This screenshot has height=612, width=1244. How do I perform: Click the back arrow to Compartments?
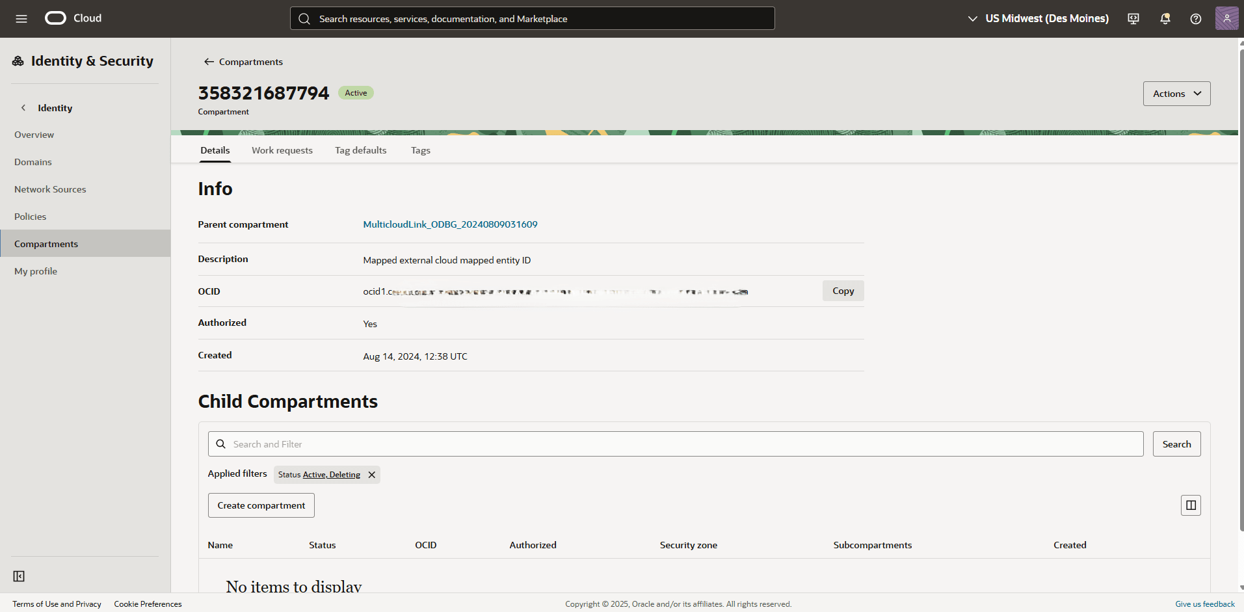point(209,61)
